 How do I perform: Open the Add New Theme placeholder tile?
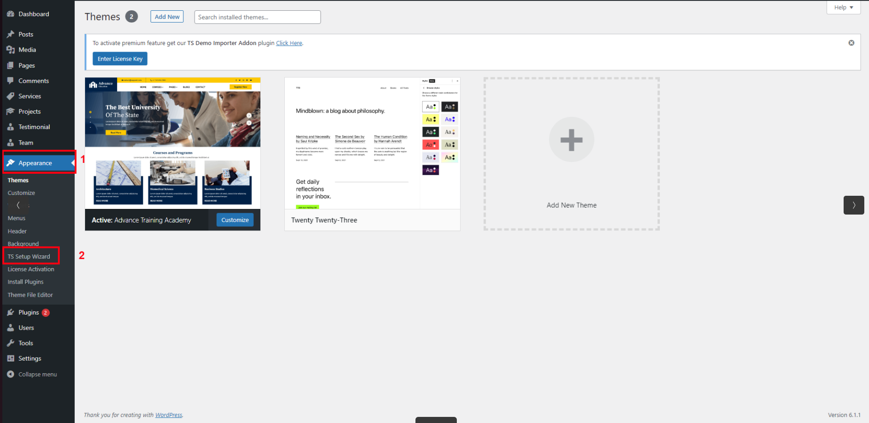pyautogui.click(x=572, y=154)
